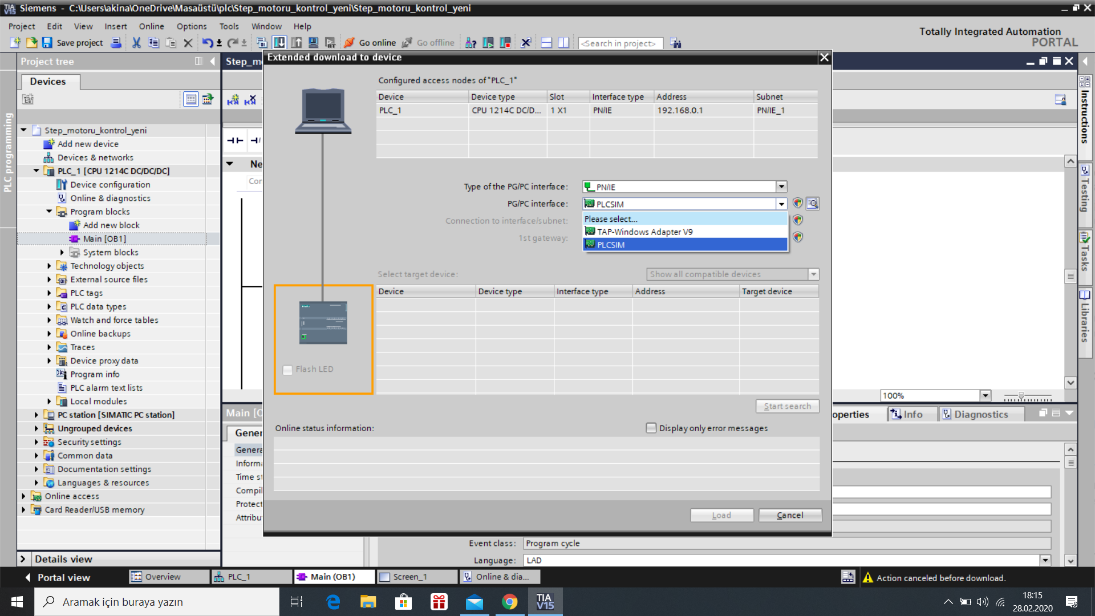1095x616 pixels.
Task: Collapse the Program blocks tree node
Action: coord(49,212)
